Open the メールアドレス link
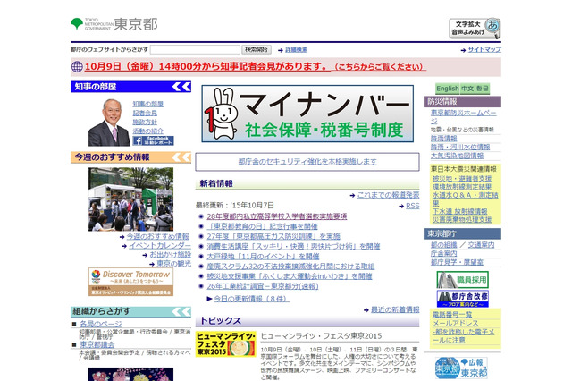Image resolution: width=572 pixels, height=381 pixels. tap(455, 324)
